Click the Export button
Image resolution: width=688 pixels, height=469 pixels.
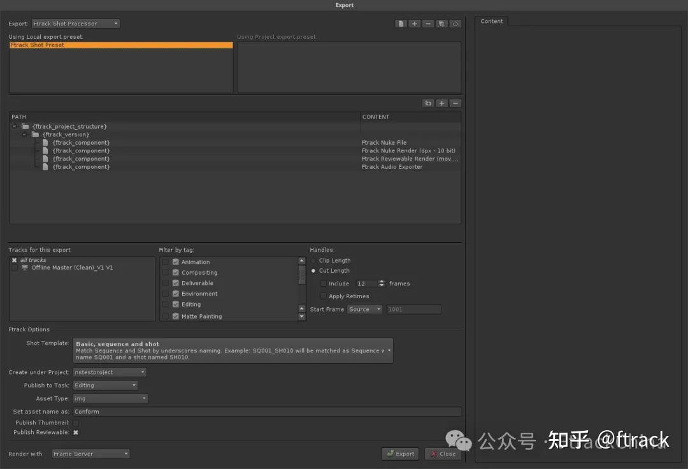pos(400,454)
